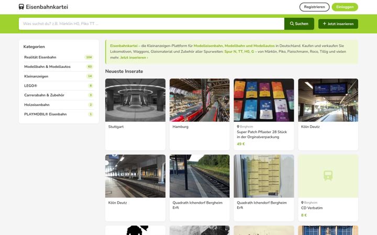Image resolution: width=377 pixels, height=235 pixels.
Task: Click the Neueste Inserate heading
Action: 124,71
